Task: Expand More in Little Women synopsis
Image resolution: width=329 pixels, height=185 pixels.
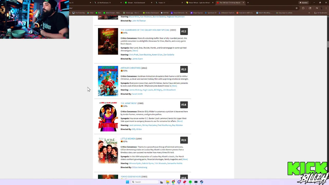Action: tap(185, 159)
